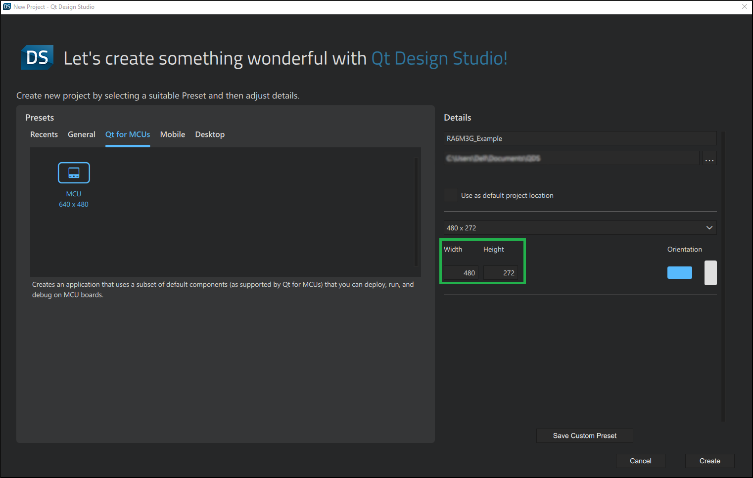This screenshot has width=753, height=478.
Task: Click the Height field showing 272
Action: point(500,273)
